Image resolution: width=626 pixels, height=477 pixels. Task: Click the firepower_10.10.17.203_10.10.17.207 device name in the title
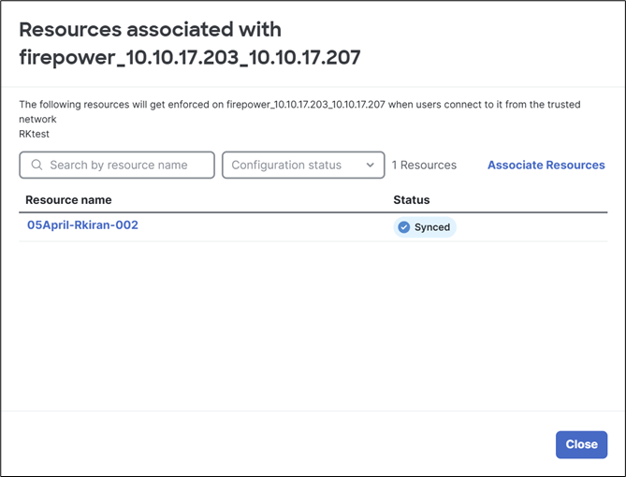(x=190, y=57)
